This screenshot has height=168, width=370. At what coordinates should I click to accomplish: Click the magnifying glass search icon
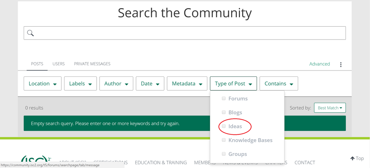pyautogui.click(x=30, y=33)
